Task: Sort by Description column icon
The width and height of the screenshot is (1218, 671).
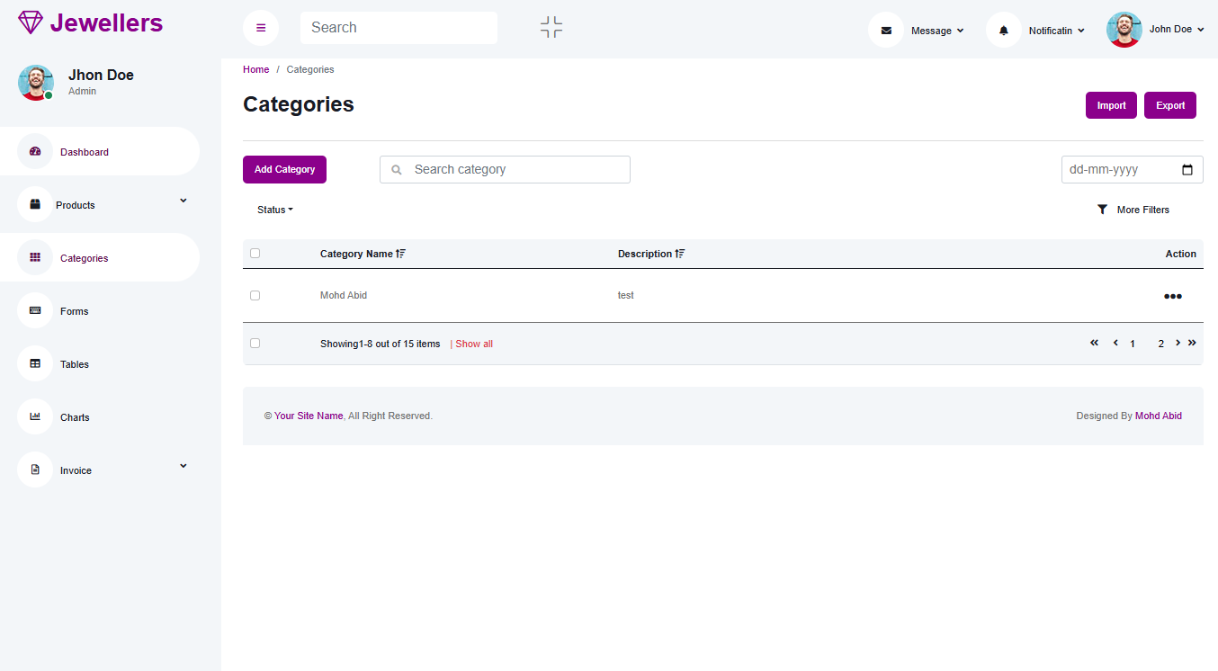Action: tap(680, 254)
